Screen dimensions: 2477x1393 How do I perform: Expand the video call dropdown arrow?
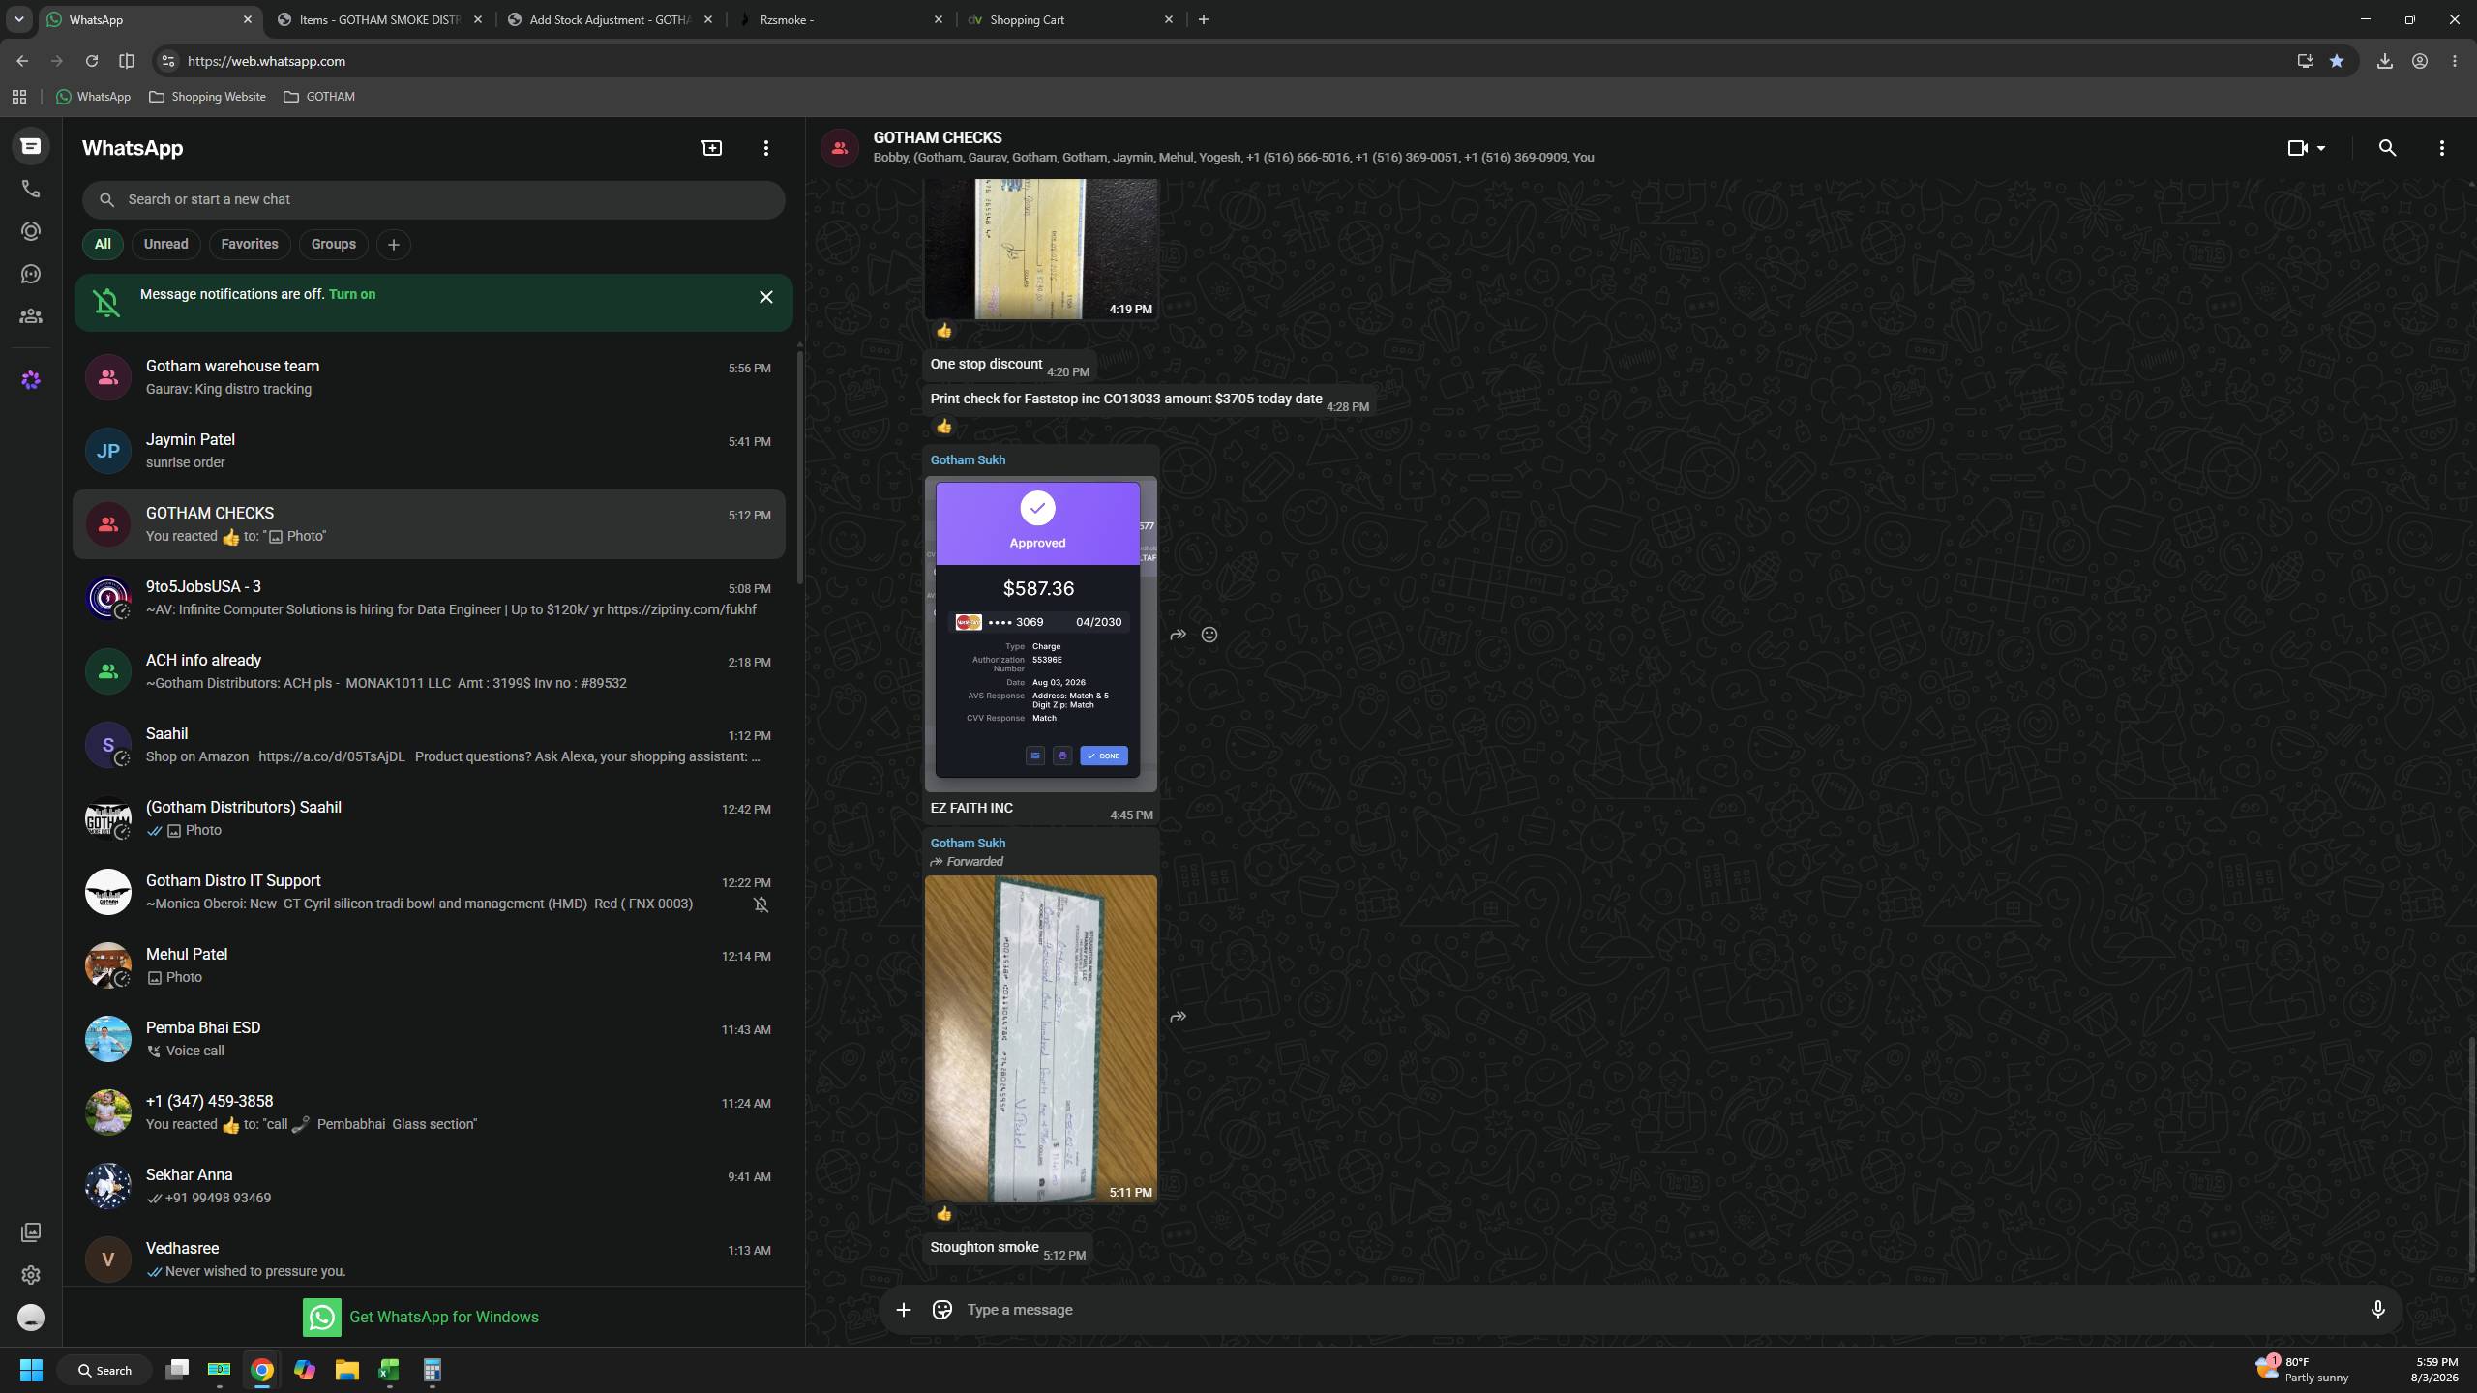pyautogui.click(x=2320, y=148)
